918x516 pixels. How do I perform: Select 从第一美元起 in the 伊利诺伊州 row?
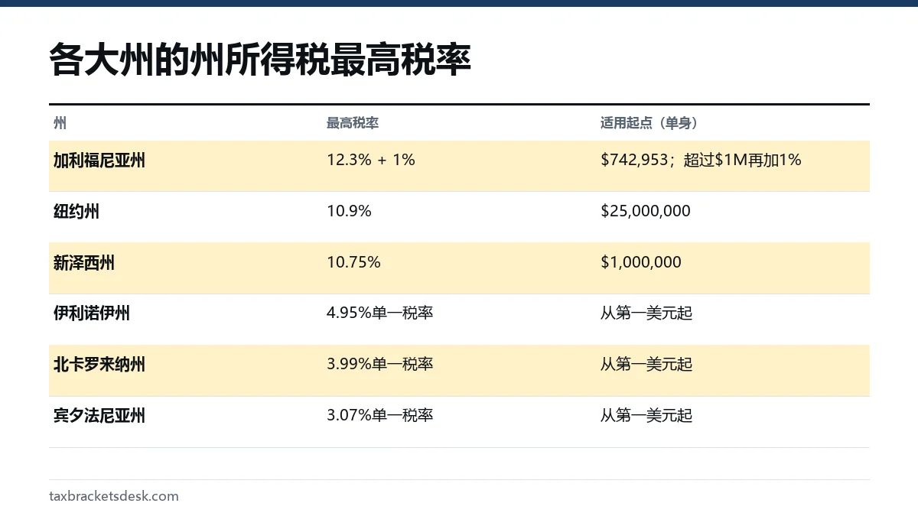(646, 313)
